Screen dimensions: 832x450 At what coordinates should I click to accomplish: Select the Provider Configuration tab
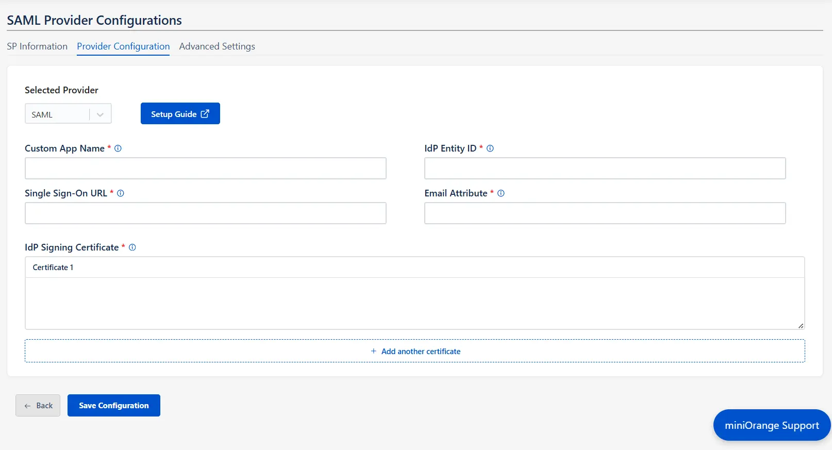123,46
